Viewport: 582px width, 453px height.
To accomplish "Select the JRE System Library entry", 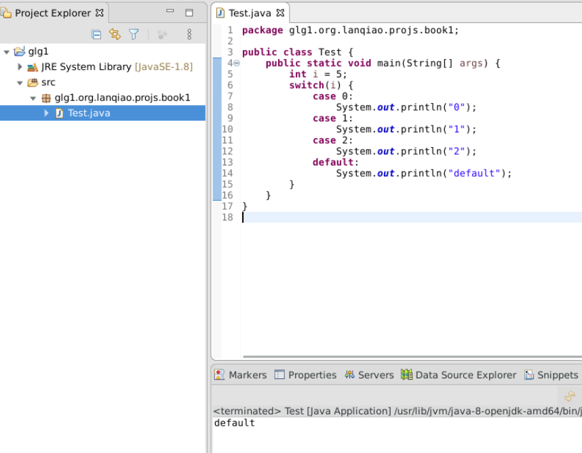I will (x=117, y=66).
